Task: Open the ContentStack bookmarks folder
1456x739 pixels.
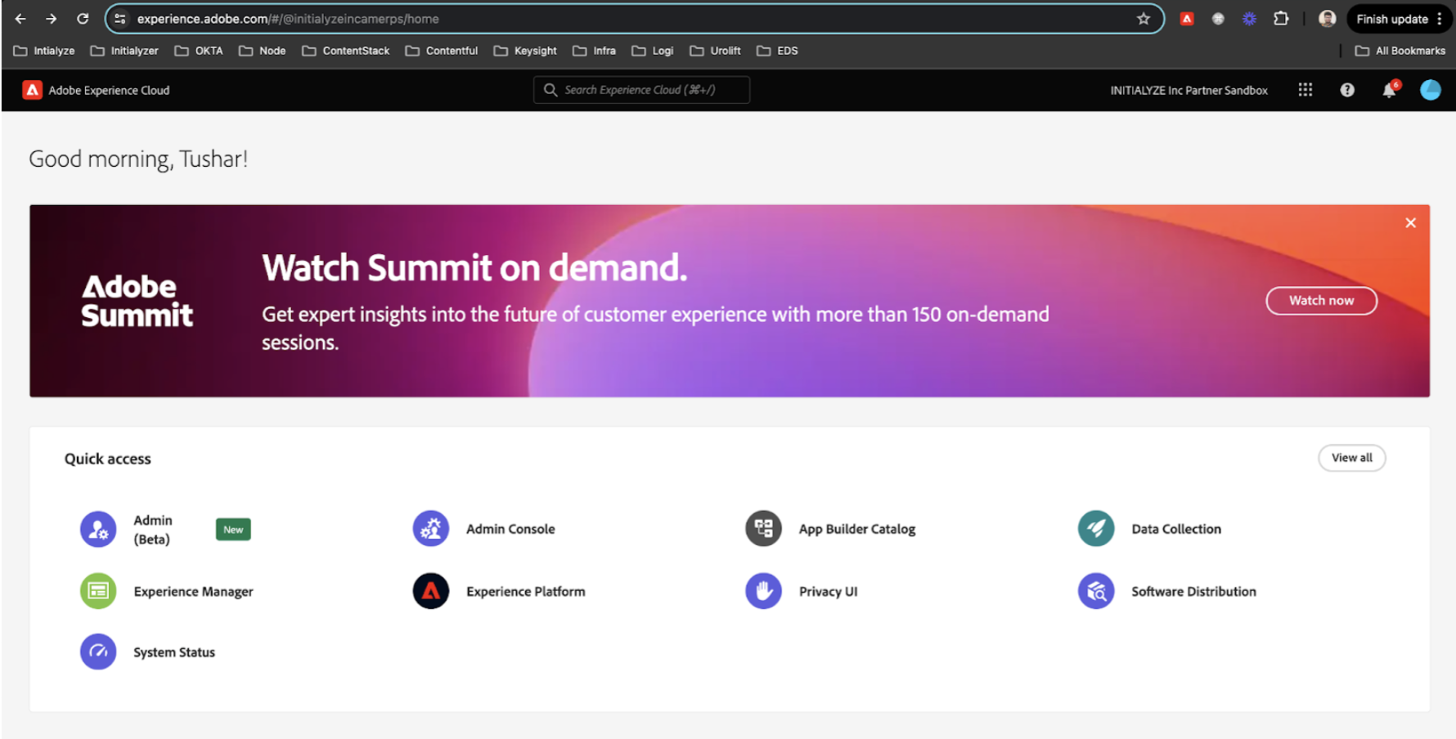Action: [x=346, y=51]
